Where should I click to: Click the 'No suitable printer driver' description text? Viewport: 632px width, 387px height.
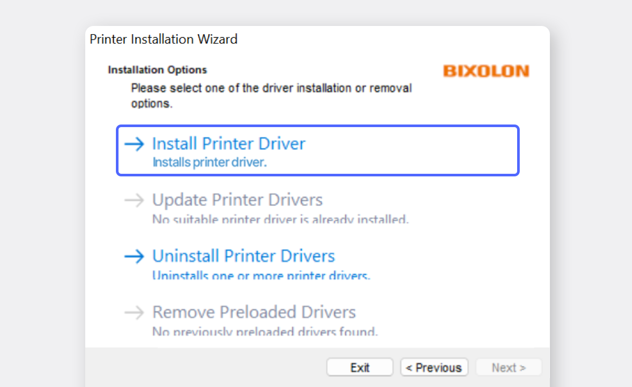coord(280,219)
